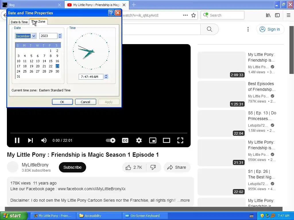Increase time with spinner up arrow

click(106, 75)
